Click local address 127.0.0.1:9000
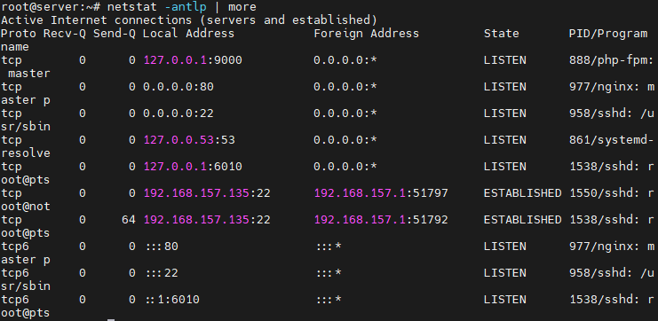 click(193, 60)
